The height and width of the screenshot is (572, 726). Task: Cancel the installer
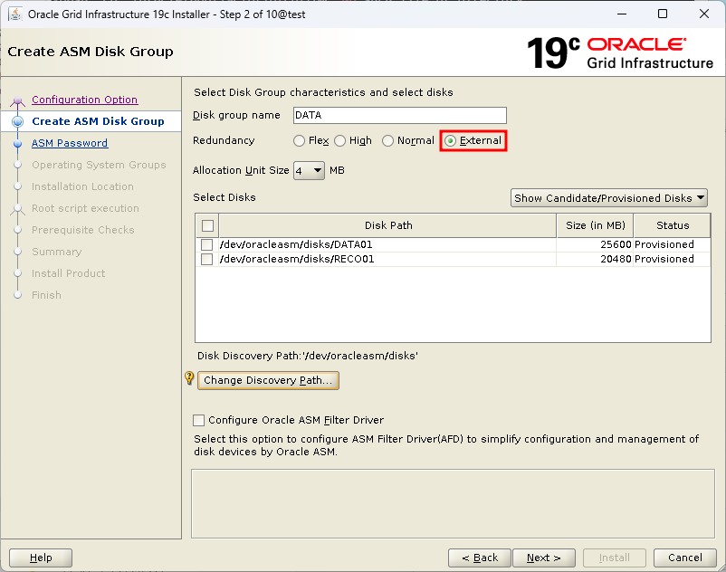684,558
